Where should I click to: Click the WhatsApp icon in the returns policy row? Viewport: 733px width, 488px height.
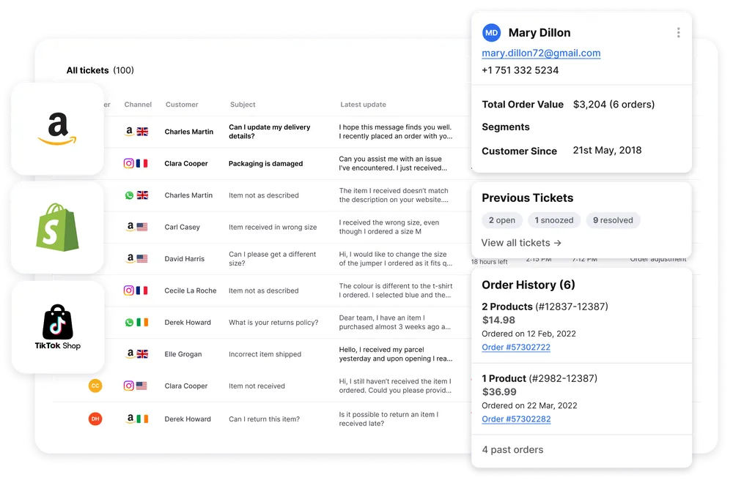tap(129, 323)
